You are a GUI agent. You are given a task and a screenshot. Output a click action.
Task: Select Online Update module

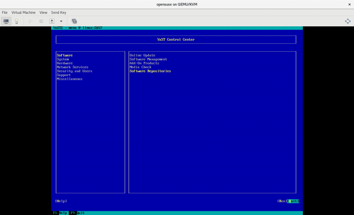(142, 55)
